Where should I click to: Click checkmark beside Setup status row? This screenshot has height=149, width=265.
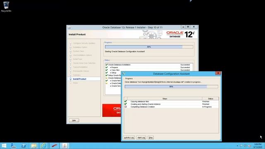click(x=106, y=73)
